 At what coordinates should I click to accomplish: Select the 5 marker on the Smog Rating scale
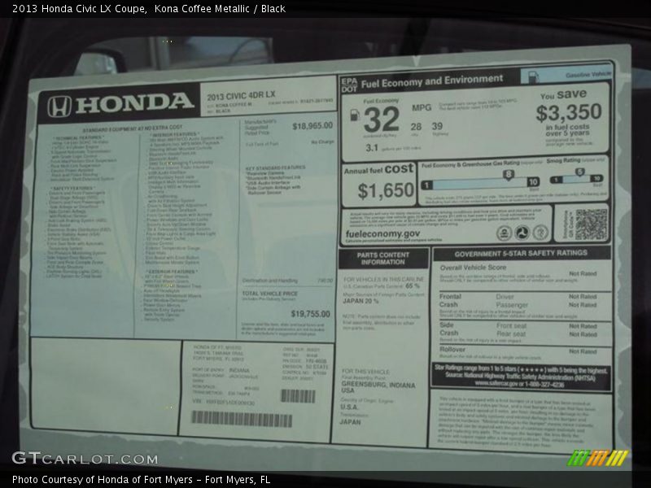pyautogui.click(x=579, y=172)
